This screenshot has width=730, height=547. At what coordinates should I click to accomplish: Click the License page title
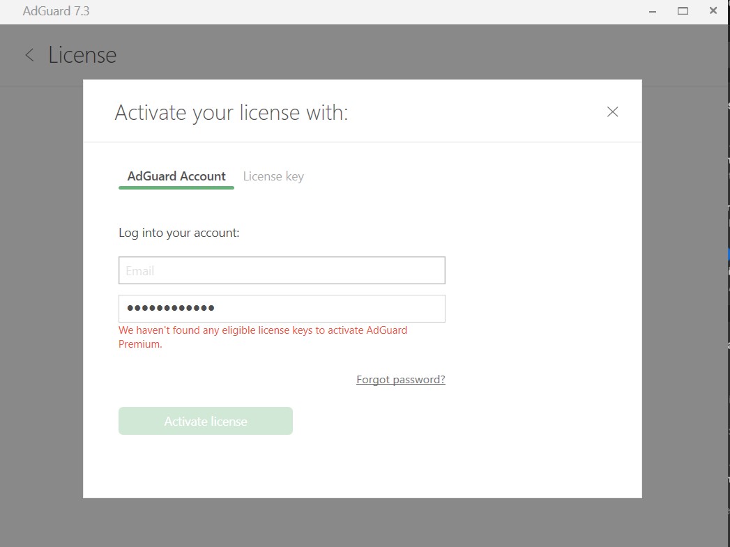pyautogui.click(x=82, y=55)
